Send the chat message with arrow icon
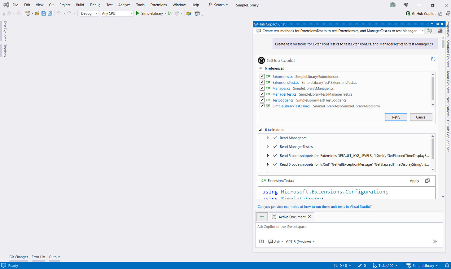The height and width of the screenshot is (269, 451). [435, 241]
